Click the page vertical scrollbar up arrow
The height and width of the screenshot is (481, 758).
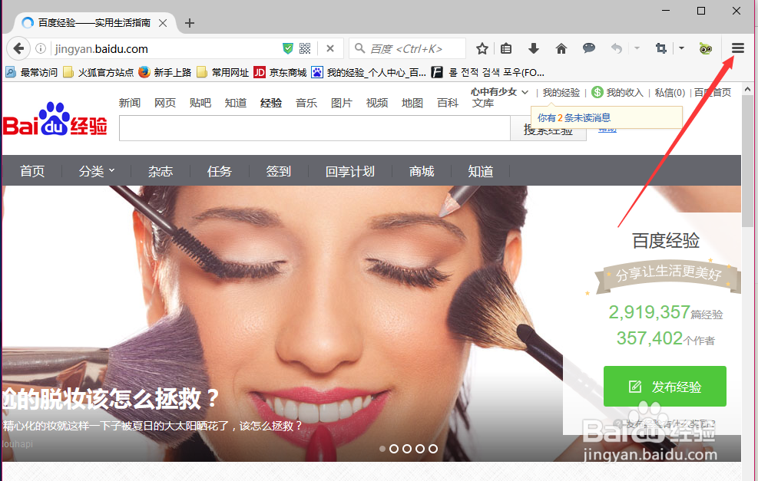pos(747,89)
